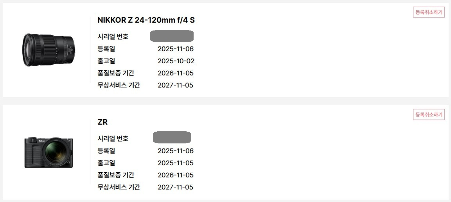Click the lens 등록일 date 2025-11-06

tap(176, 49)
